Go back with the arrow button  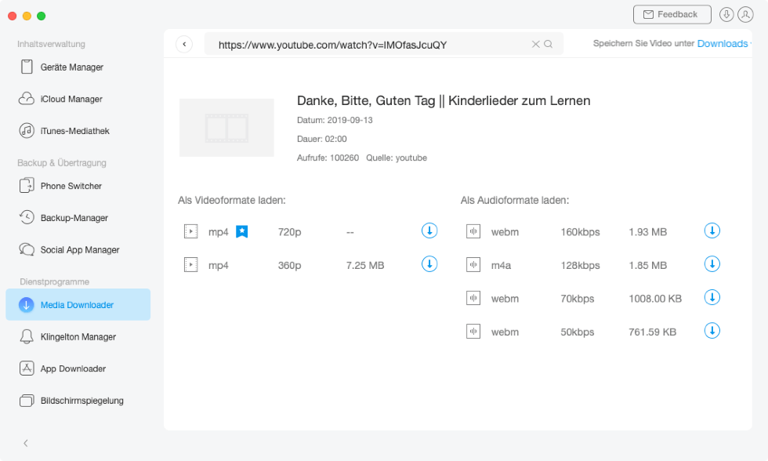(x=184, y=45)
